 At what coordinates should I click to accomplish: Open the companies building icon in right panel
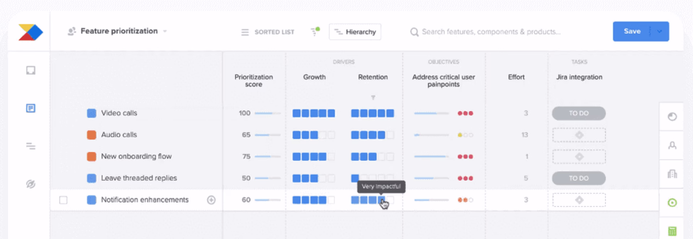[672, 174]
